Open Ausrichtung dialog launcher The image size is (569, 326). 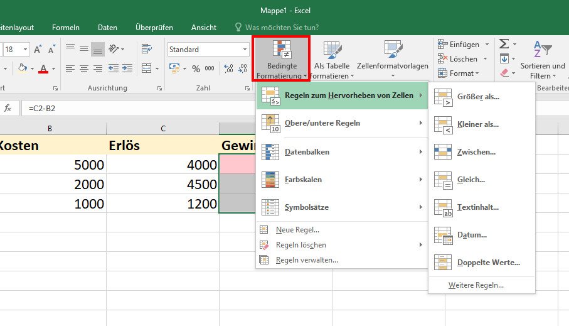click(159, 88)
